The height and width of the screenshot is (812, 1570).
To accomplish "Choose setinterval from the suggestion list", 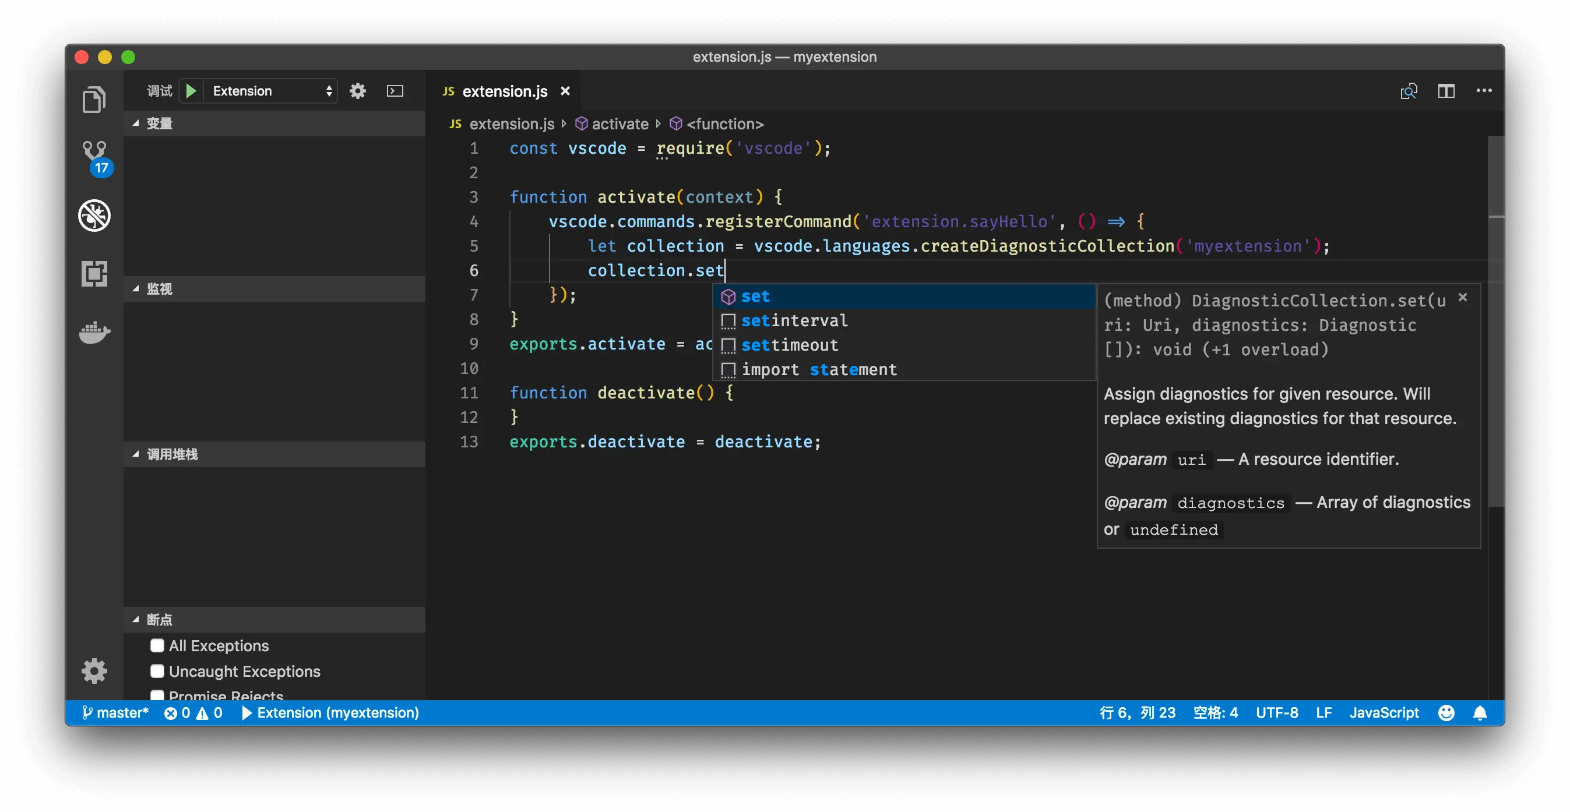I will (x=794, y=320).
